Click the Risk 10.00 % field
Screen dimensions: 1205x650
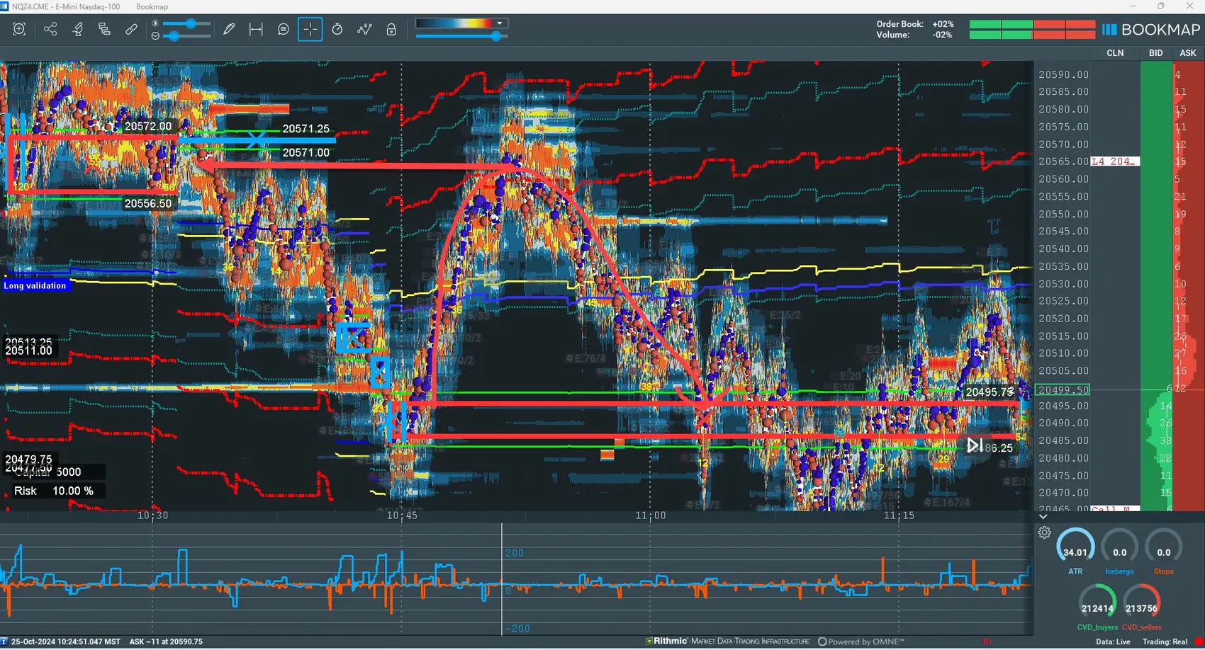coord(57,491)
